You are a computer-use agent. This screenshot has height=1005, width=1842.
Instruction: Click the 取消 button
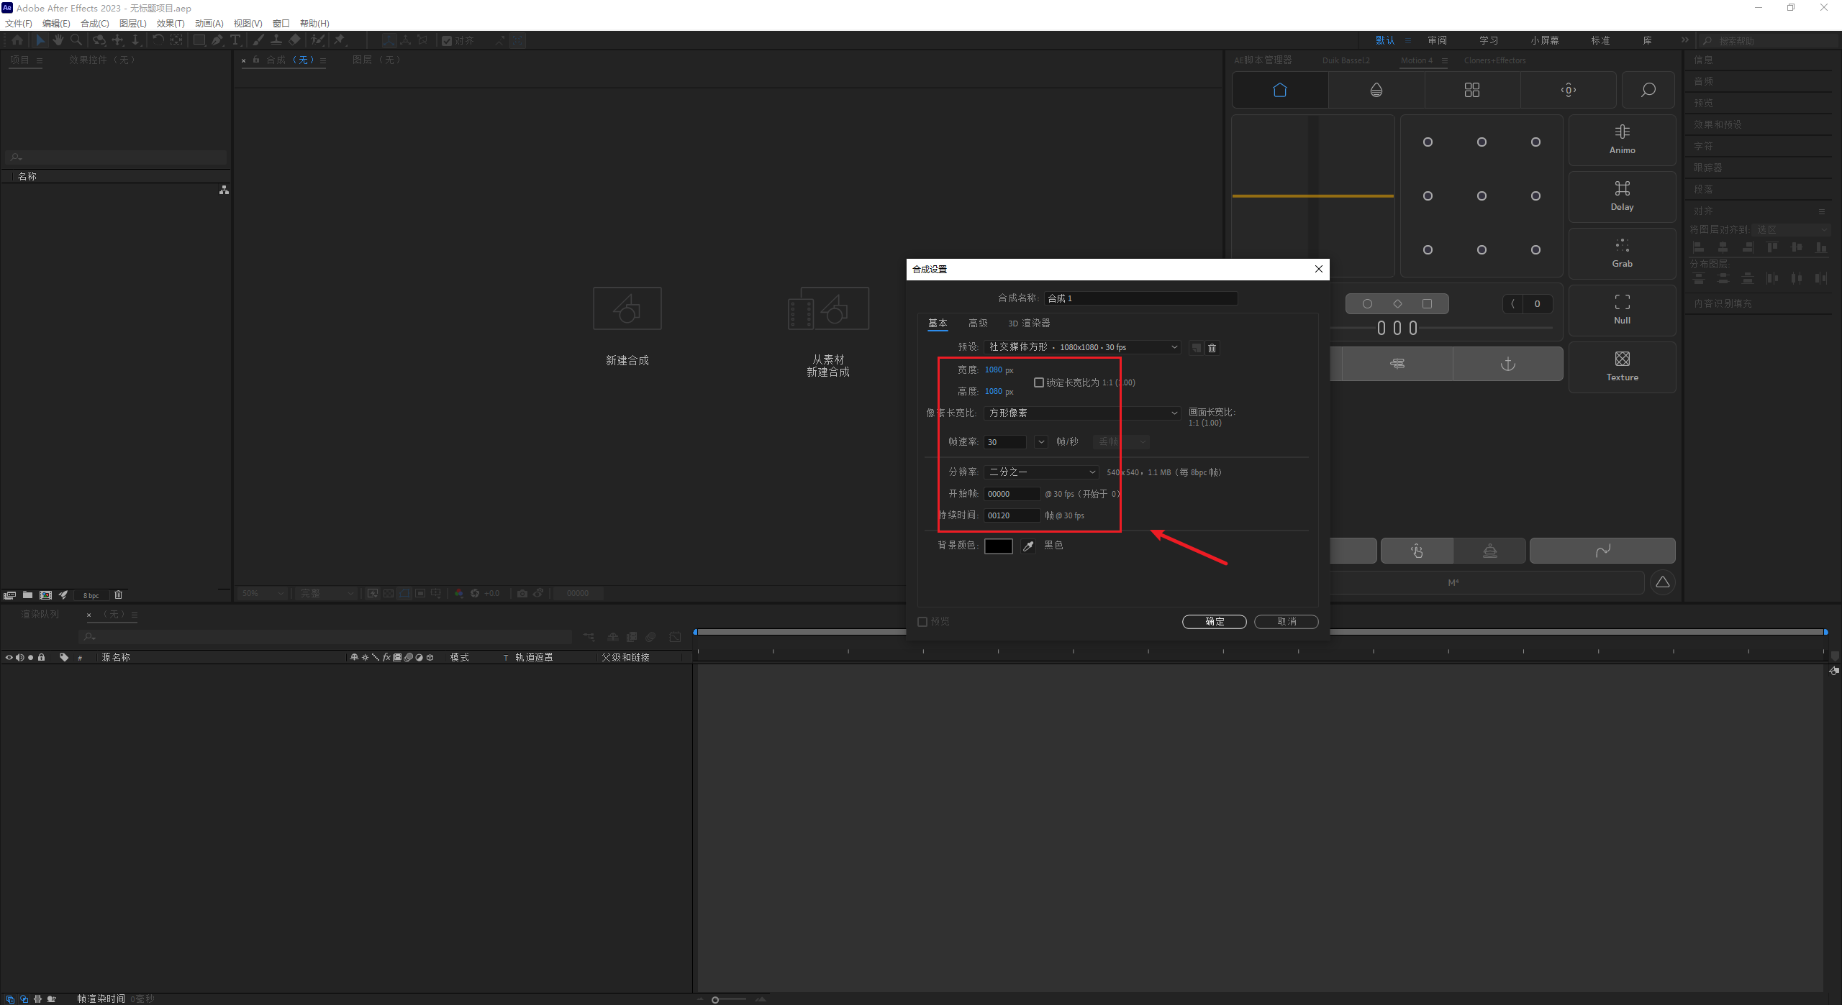[x=1286, y=622]
